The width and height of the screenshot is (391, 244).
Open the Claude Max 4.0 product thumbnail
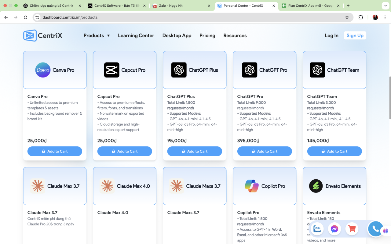pos(125,186)
